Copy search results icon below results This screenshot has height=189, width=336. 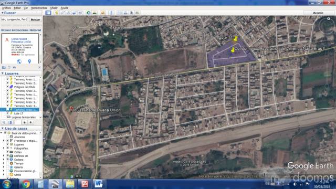pyautogui.click(x=9, y=67)
